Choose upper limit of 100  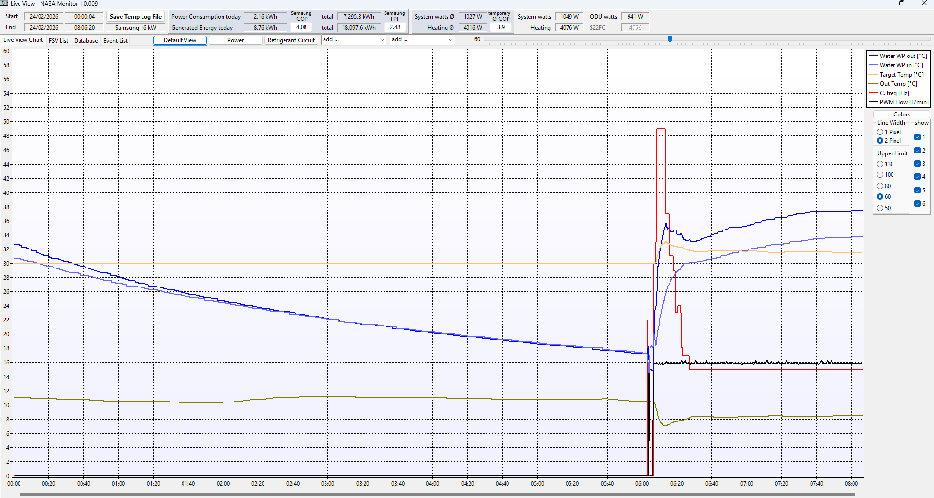[880, 175]
